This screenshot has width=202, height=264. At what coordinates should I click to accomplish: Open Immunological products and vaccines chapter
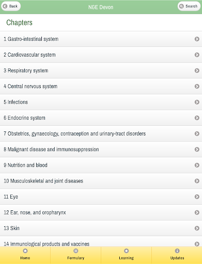point(101,242)
